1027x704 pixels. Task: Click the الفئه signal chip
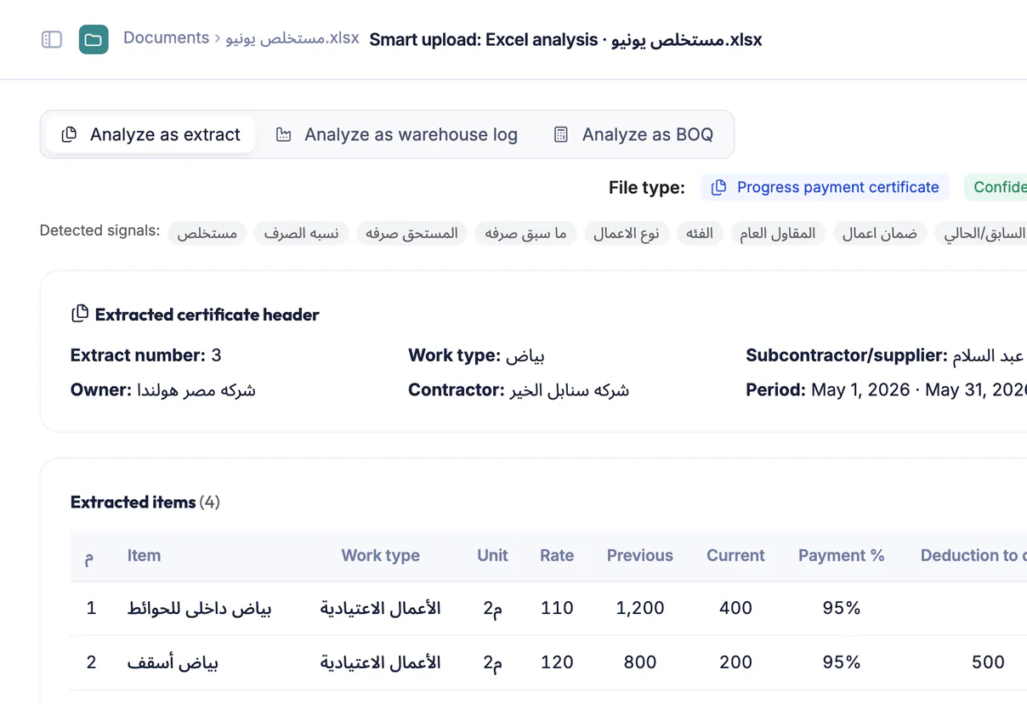point(700,233)
